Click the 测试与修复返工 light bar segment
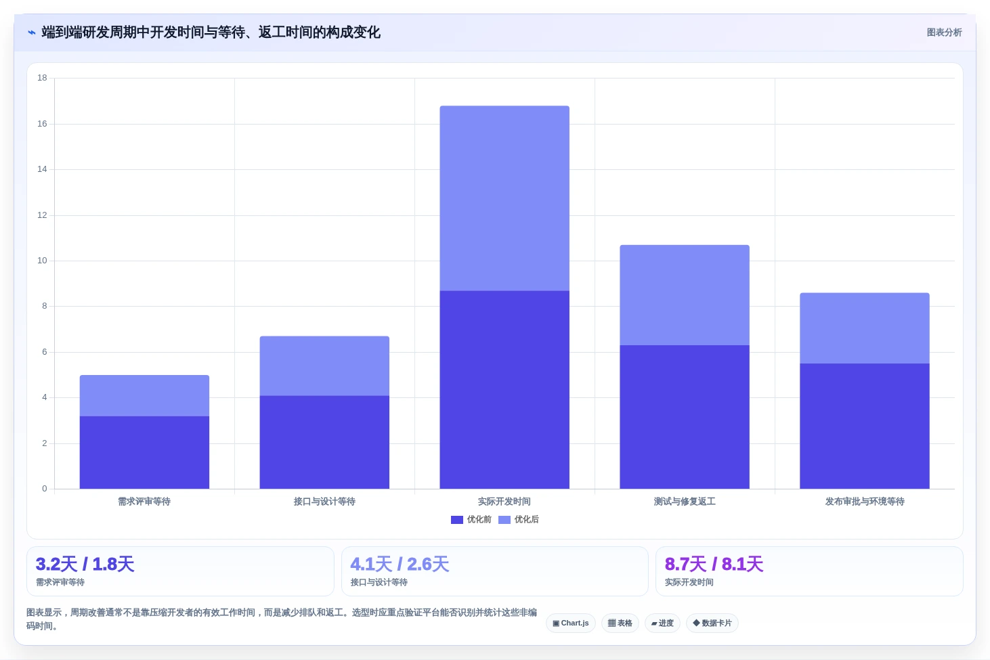Screen dimensions: 990x660 (685, 295)
